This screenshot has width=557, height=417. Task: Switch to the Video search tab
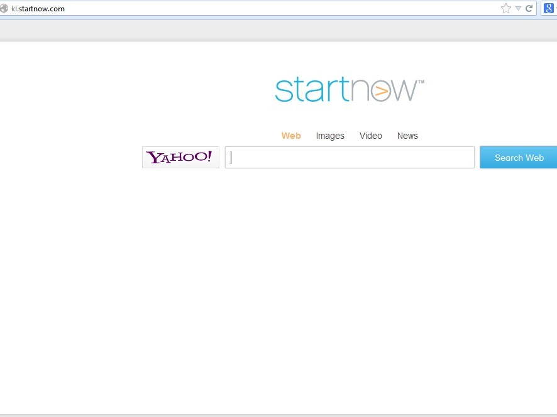[x=370, y=136]
